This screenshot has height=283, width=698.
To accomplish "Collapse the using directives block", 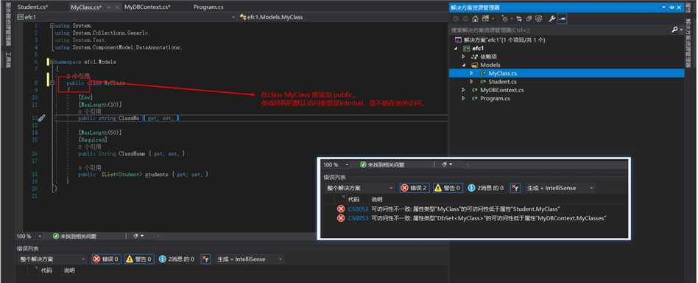I will tap(52, 26).
